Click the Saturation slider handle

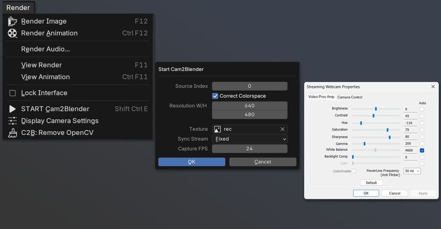tap(387, 130)
